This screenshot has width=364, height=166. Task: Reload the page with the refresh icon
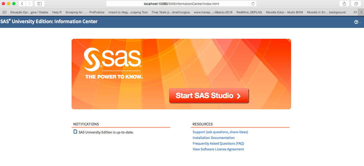point(253,4)
